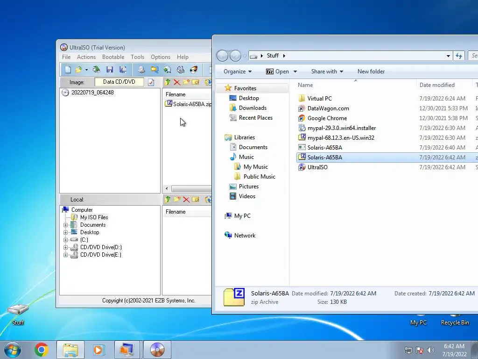Click the Open button with 7z icon
The image size is (478, 359).
click(277, 72)
